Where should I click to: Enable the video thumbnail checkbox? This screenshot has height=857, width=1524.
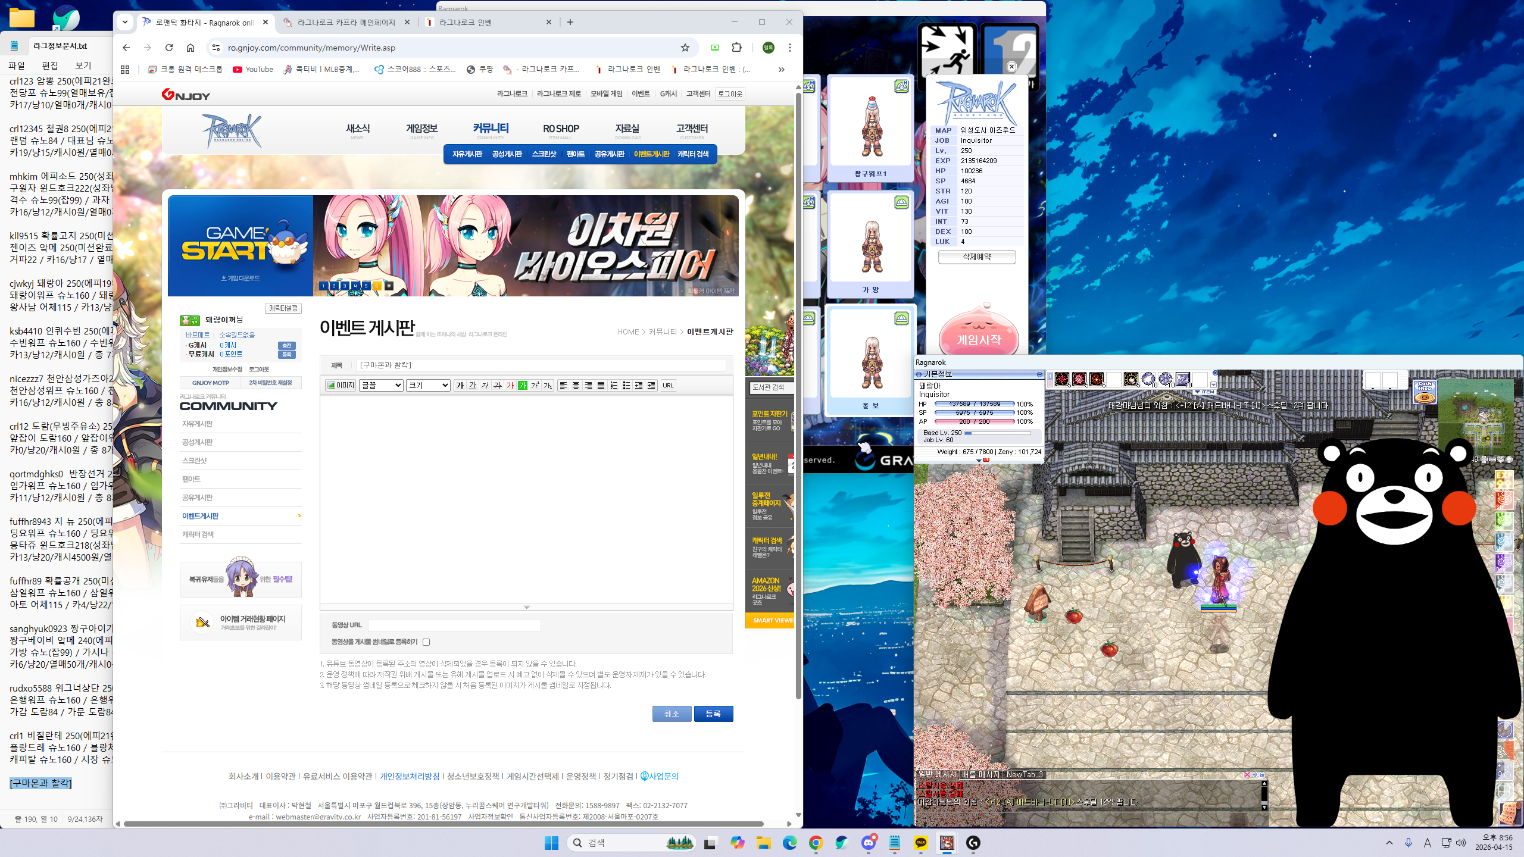coord(426,642)
